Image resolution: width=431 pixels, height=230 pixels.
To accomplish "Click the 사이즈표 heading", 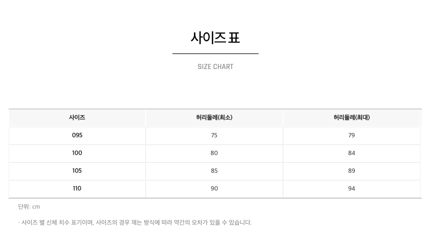I will 215,38.
